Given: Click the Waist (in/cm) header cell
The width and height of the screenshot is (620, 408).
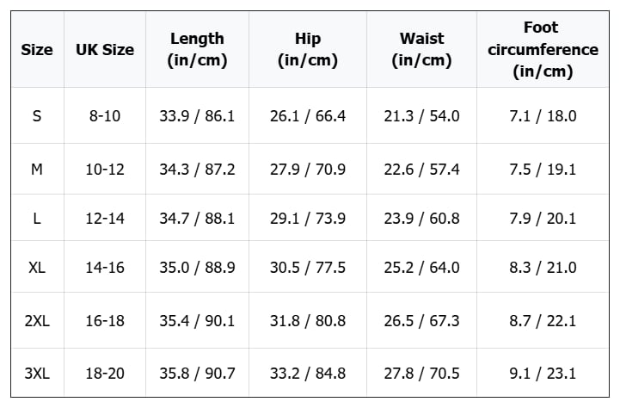Looking at the screenshot, I should [x=421, y=50].
